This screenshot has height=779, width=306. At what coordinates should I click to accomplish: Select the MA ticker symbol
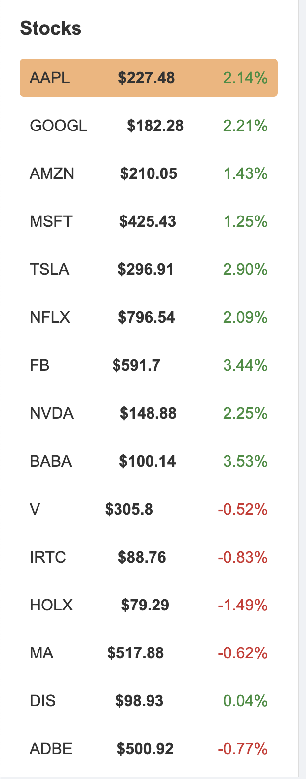click(x=41, y=653)
